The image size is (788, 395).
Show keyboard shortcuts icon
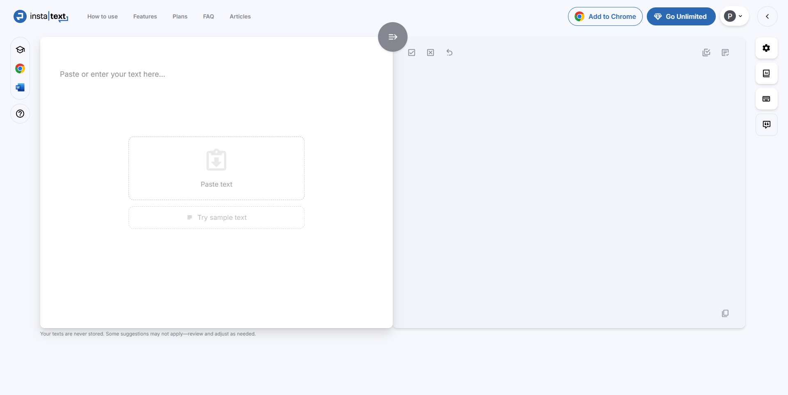point(766,99)
